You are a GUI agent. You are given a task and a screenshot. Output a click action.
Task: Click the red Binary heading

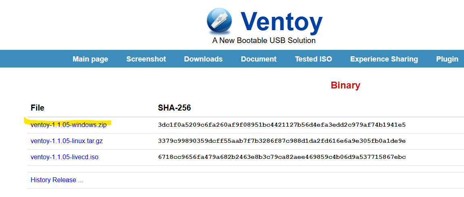(x=345, y=86)
